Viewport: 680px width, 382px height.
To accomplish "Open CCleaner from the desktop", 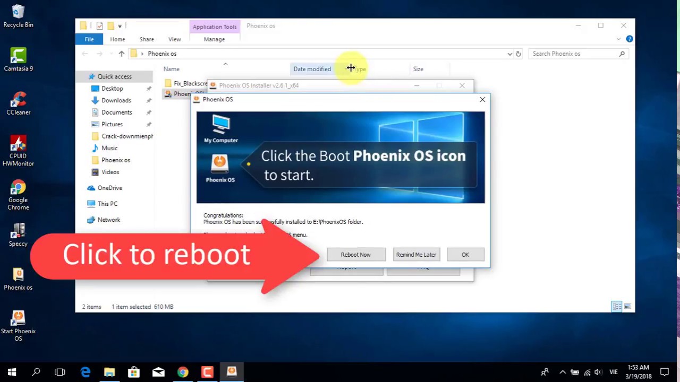I will tap(18, 98).
